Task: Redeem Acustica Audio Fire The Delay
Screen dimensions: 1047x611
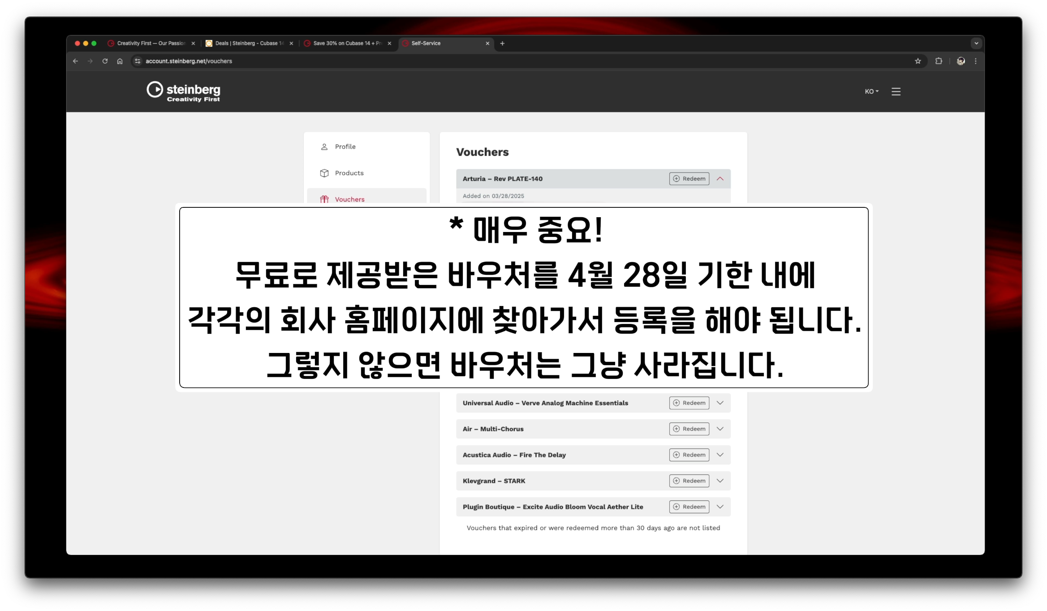Action: (689, 455)
